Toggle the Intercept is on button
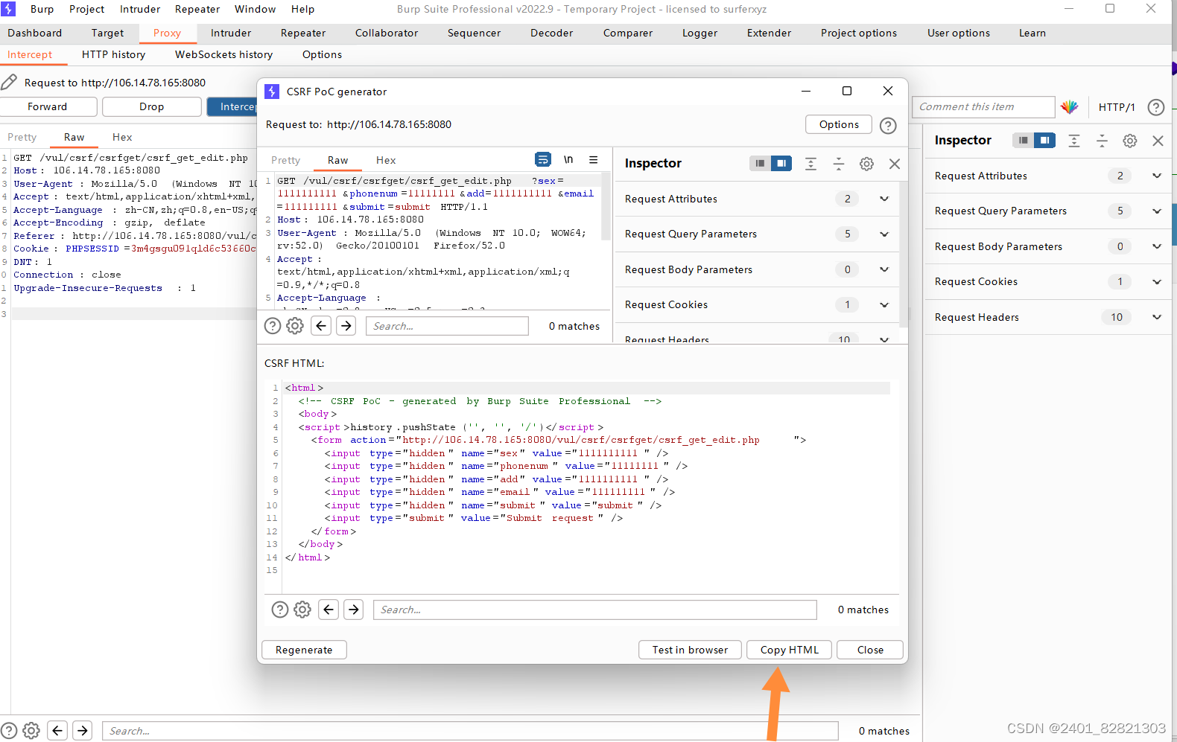Image resolution: width=1177 pixels, height=742 pixels. [x=232, y=106]
